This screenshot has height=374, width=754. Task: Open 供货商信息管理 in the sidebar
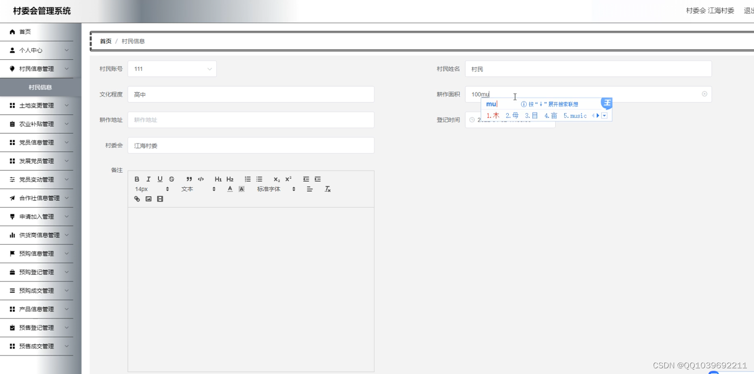click(x=37, y=235)
